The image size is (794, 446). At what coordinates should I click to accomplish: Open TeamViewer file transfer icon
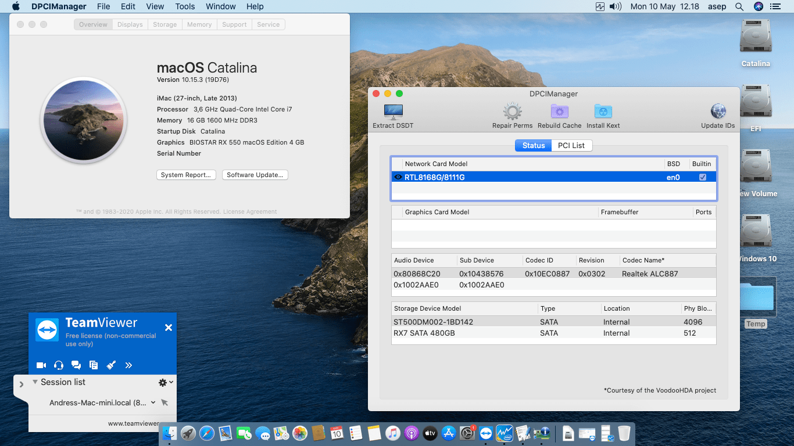[x=94, y=365]
